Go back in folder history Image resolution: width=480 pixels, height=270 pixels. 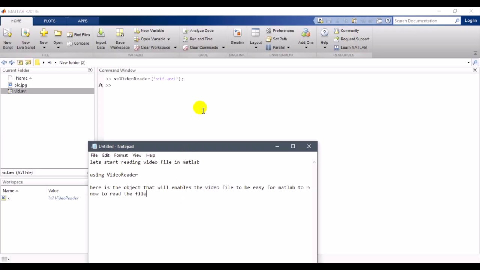point(4,63)
